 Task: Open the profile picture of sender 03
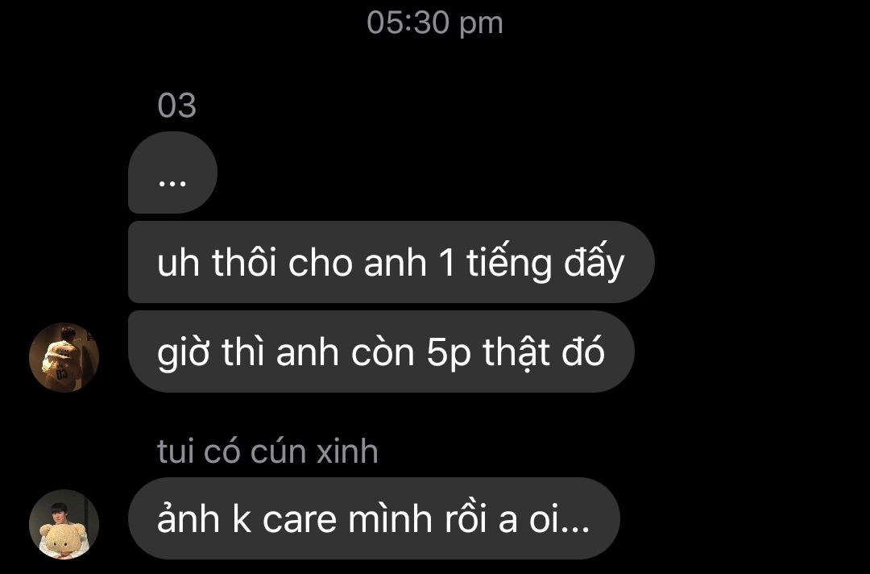pyautogui.click(x=64, y=357)
